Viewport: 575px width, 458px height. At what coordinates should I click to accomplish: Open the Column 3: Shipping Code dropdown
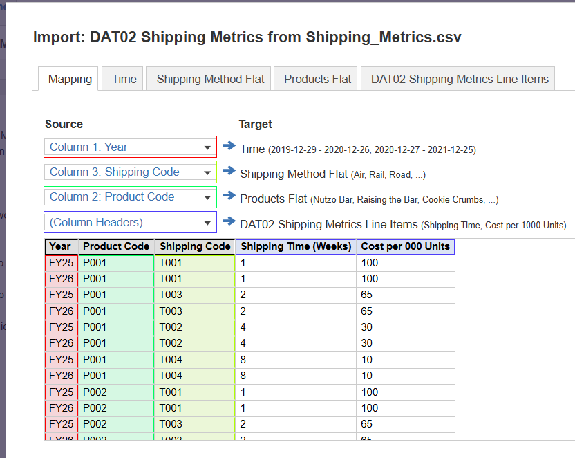130,172
